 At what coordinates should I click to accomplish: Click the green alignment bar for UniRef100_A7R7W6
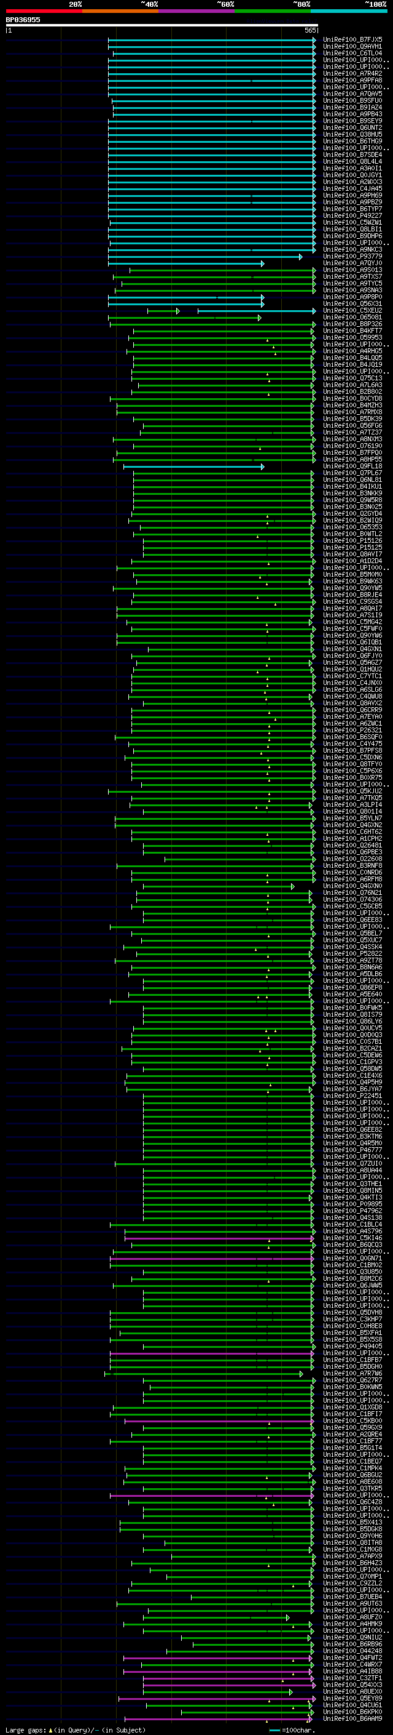click(x=204, y=1373)
